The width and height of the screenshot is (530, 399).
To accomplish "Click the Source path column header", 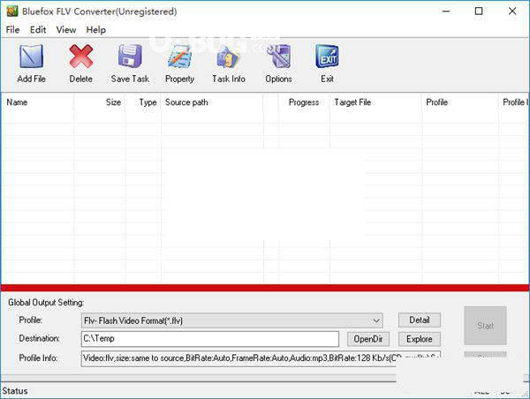I will [212, 102].
